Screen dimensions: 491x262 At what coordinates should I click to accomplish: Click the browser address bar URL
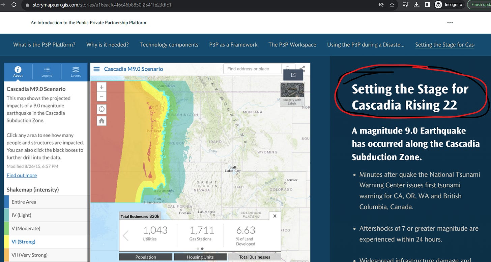coord(102,5)
